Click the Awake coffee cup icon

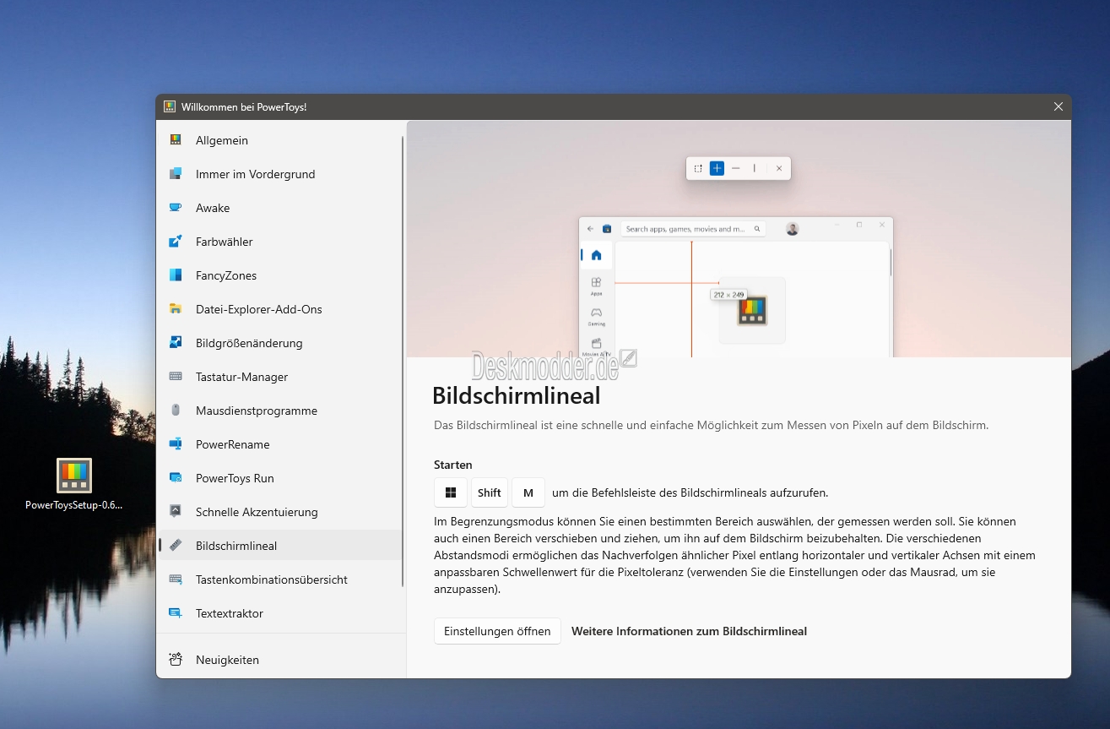176,208
